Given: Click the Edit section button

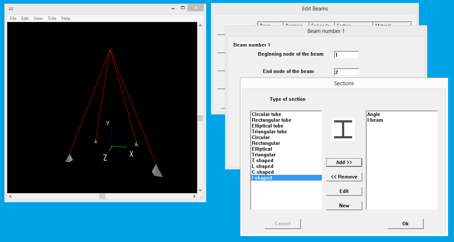Looking at the screenshot, I should click(x=344, y=191).
